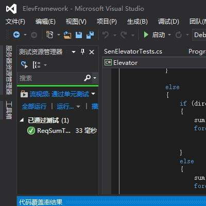This screenshot has height=206, width=206.
Task: Open the 调试(D) menu
Action: [x=168, y=22]
